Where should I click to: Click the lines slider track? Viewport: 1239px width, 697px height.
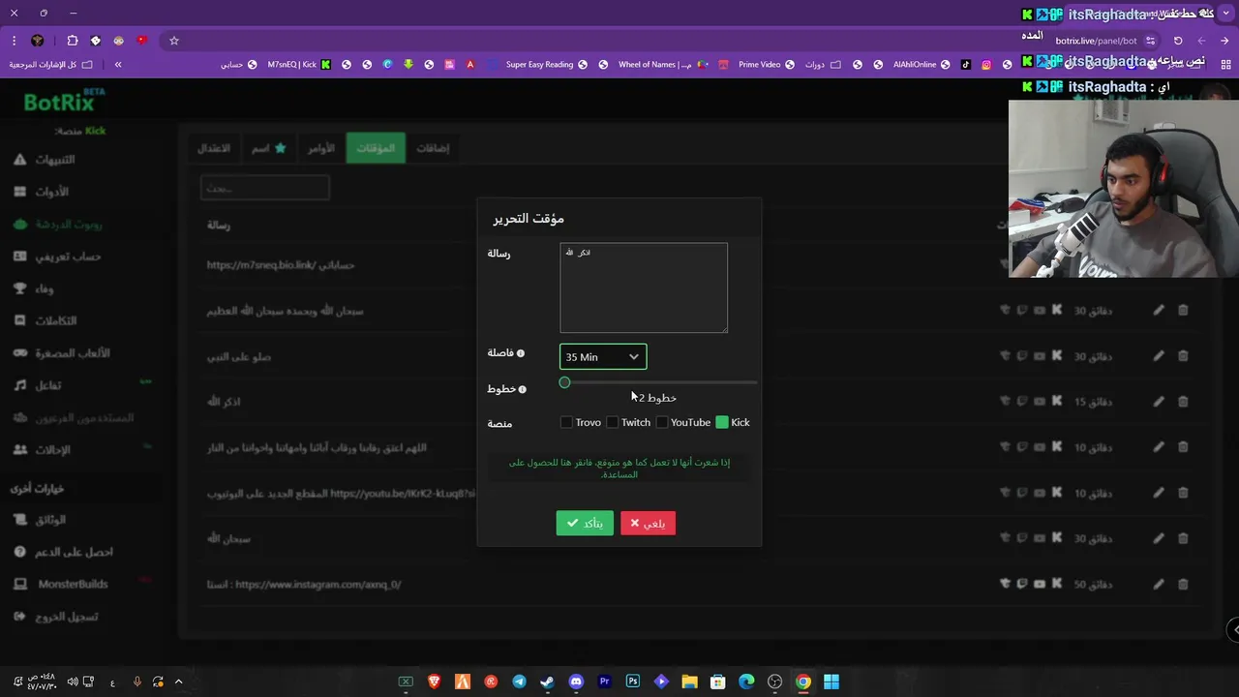pos(659,382)
